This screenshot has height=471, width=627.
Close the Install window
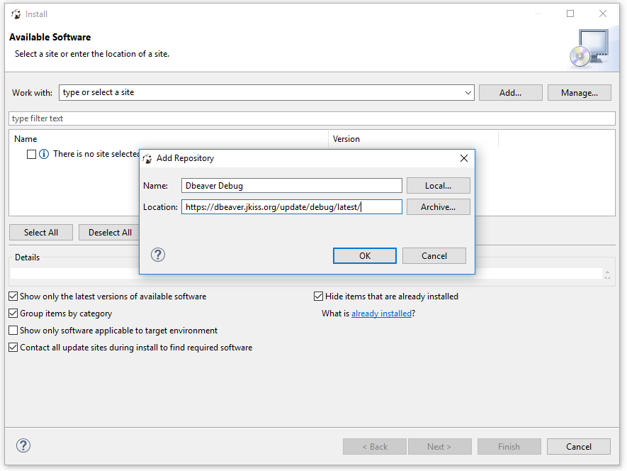[x=603, y=13]
